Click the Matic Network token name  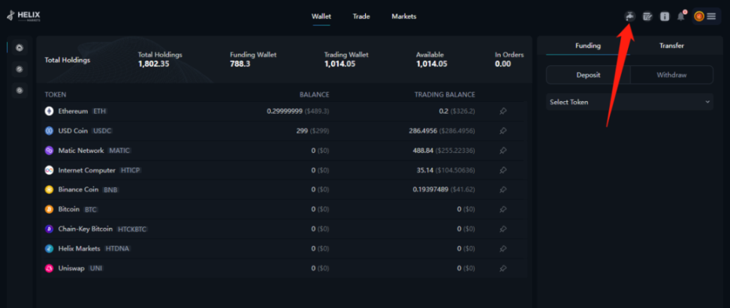tap(81, 151)
